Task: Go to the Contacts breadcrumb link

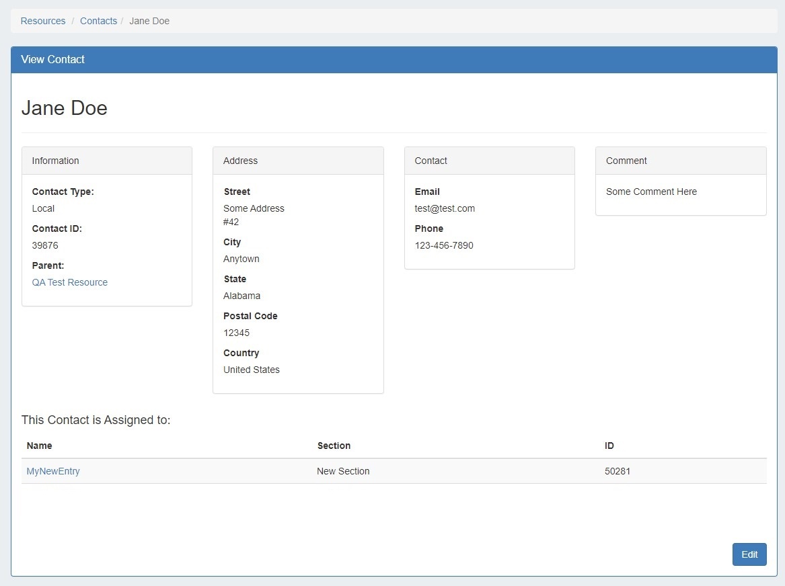Action: click(98, 21)
